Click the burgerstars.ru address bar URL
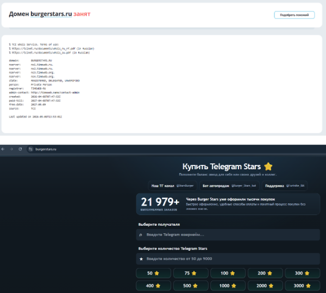This screenshot has height=293, width=326. [x=46, y=149]
